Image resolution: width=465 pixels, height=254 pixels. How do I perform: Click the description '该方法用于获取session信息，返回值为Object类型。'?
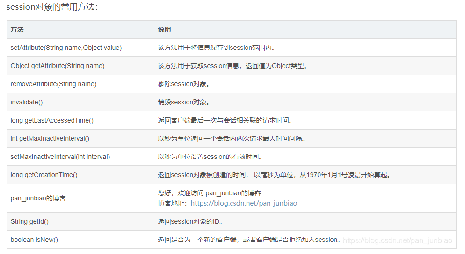coord(233,66)
